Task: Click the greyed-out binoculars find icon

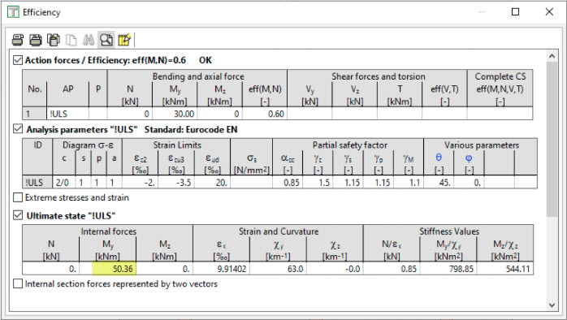Action: pos(89,40)
